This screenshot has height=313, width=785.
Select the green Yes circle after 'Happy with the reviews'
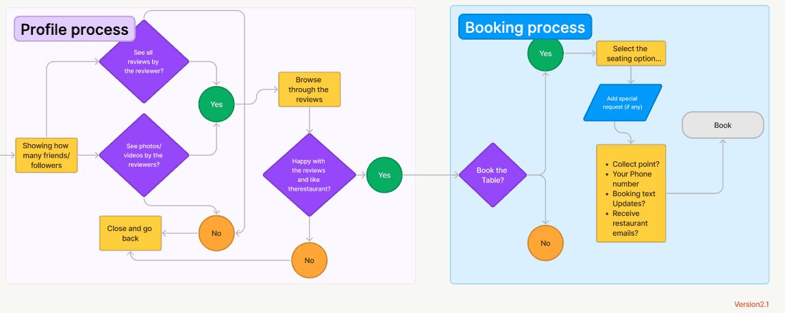point(384,175)
